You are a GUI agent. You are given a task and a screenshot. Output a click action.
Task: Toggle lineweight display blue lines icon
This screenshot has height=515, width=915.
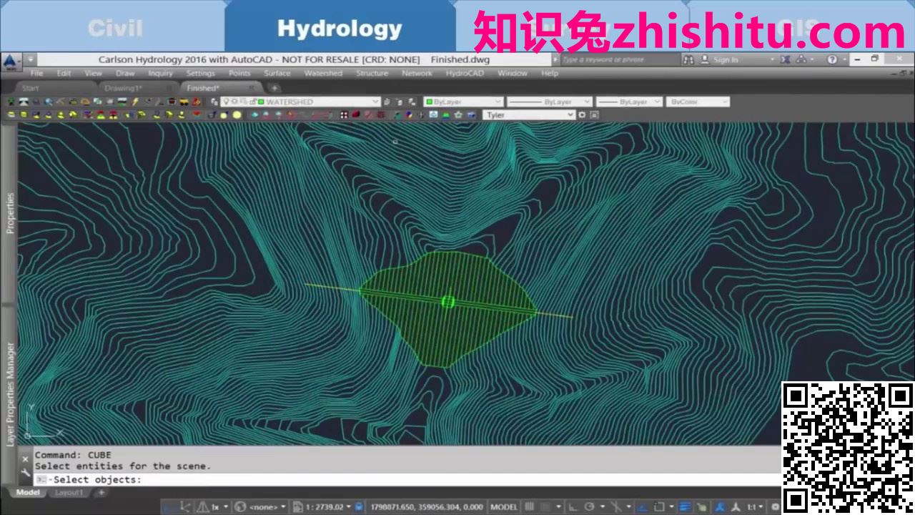coord(684,506)
